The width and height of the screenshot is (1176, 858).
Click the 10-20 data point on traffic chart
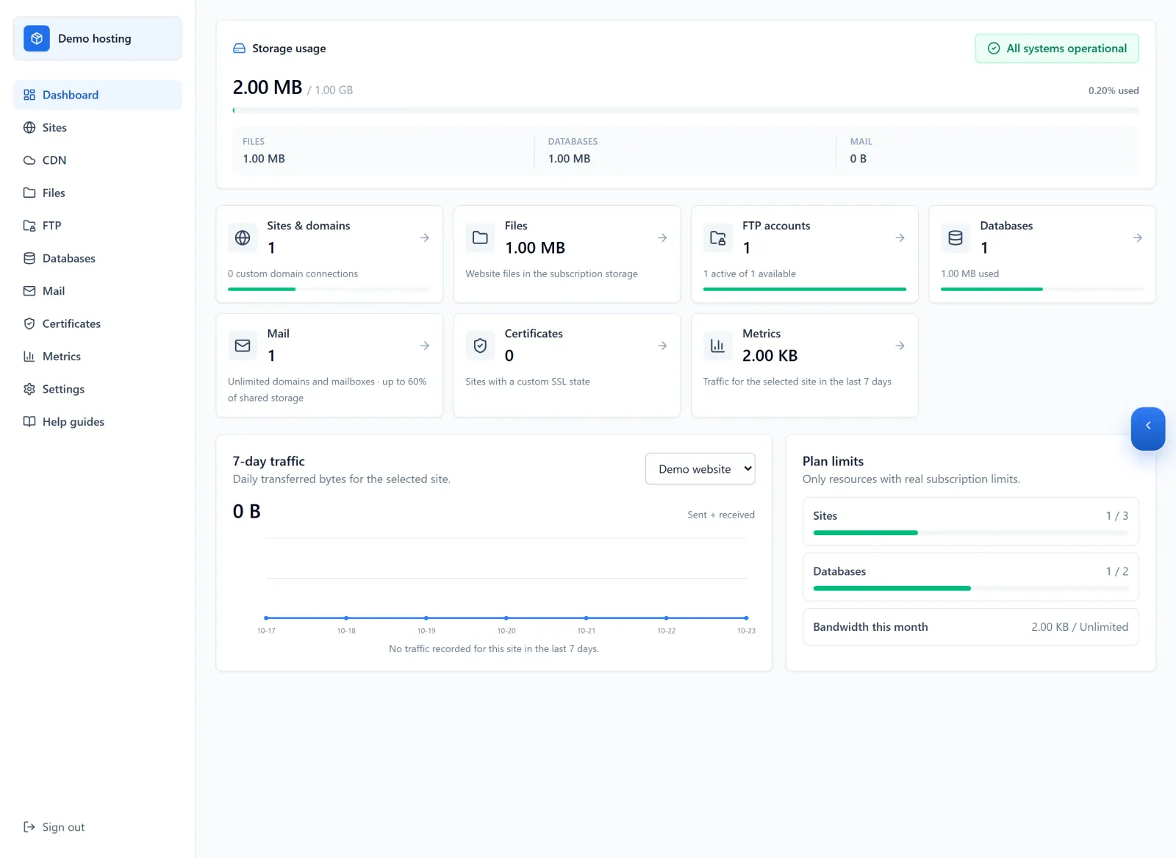coord(506,618)
